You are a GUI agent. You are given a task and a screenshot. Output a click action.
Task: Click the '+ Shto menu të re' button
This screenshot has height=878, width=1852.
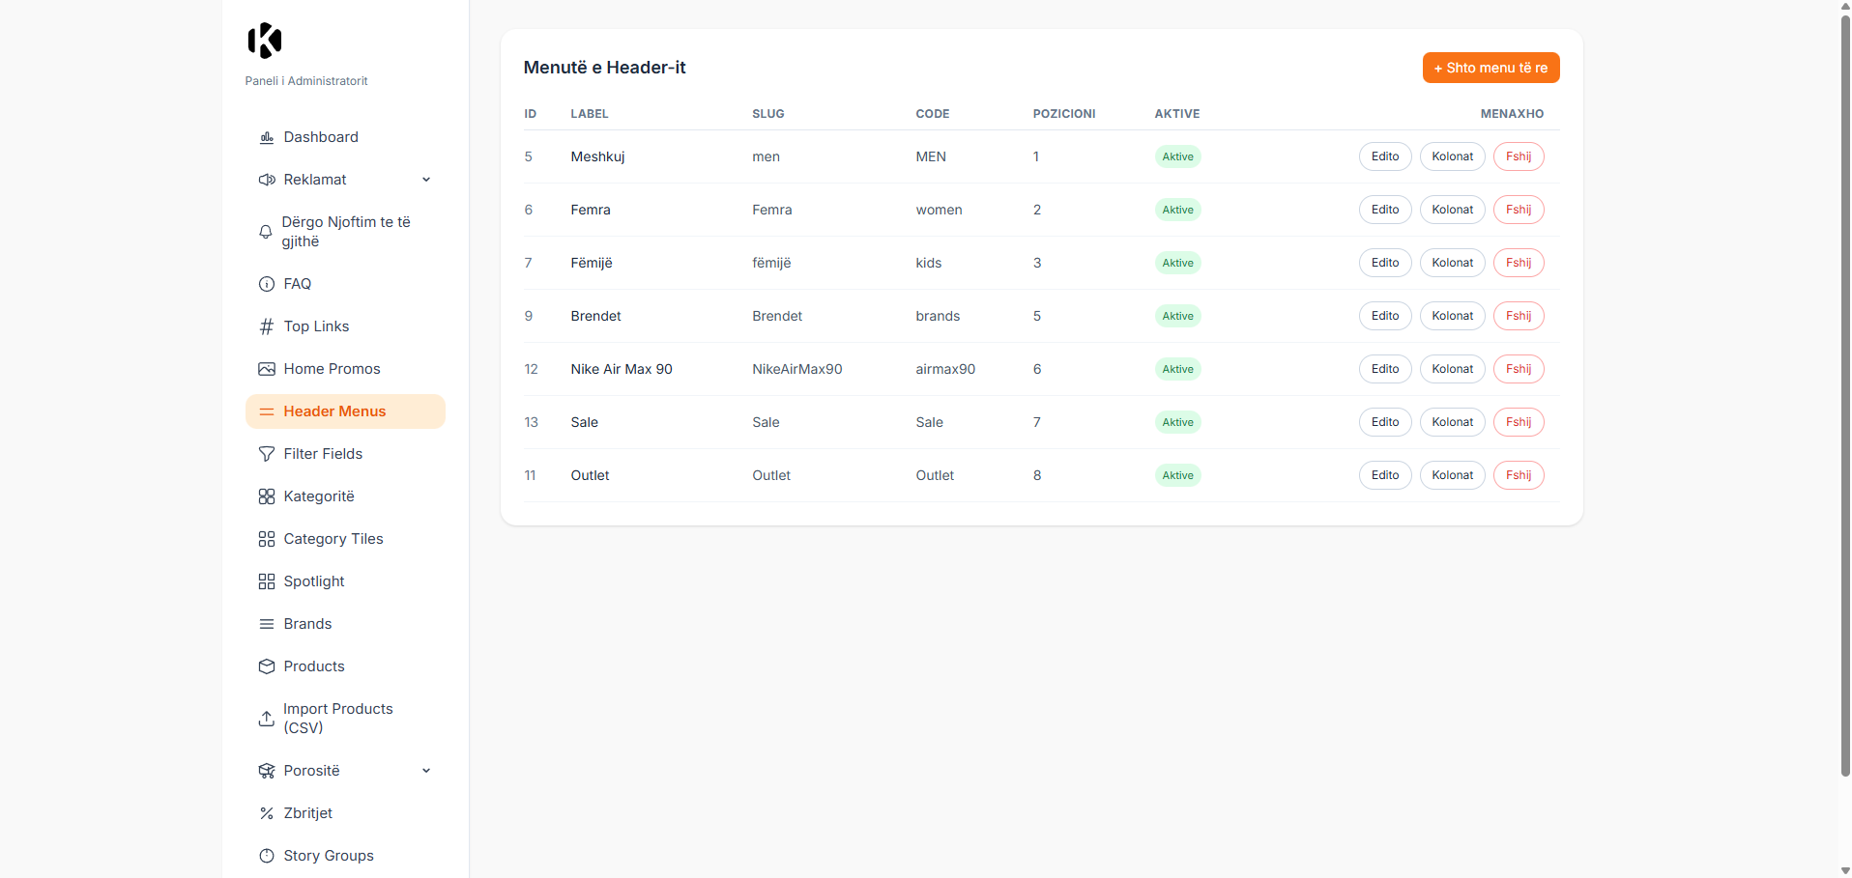1490,68
